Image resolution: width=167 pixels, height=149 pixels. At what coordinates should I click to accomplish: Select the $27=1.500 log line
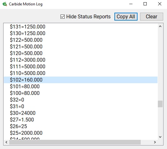point(80,120)
